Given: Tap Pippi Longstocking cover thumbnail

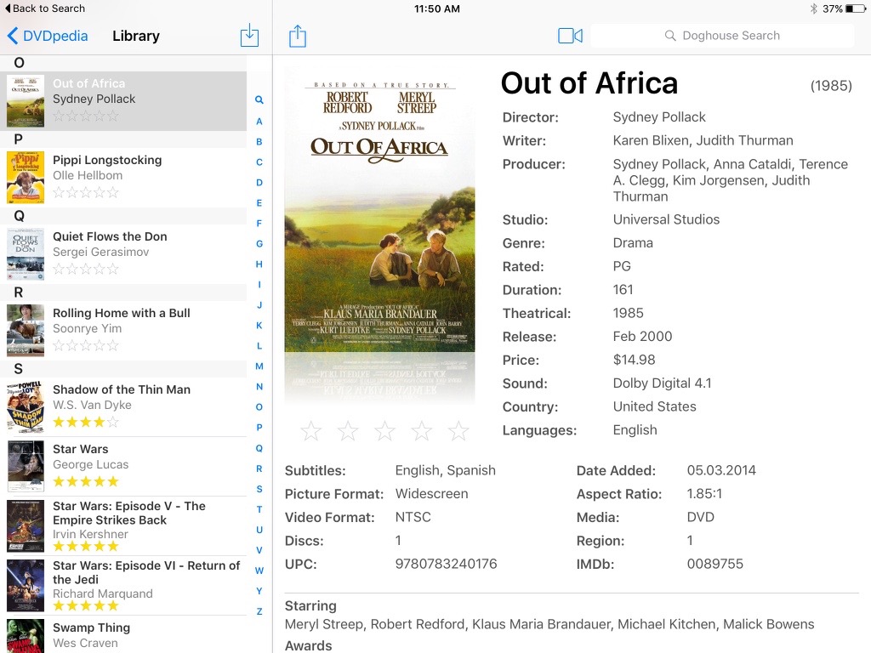Looking at the screenshot, I should coord(26,178).
